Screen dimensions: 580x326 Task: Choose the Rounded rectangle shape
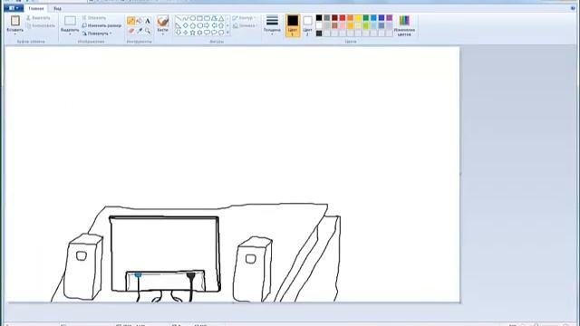(207, 18)
